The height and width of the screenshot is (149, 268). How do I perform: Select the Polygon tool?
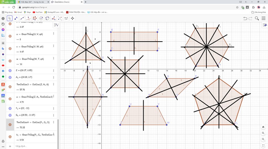pos(35,18)
